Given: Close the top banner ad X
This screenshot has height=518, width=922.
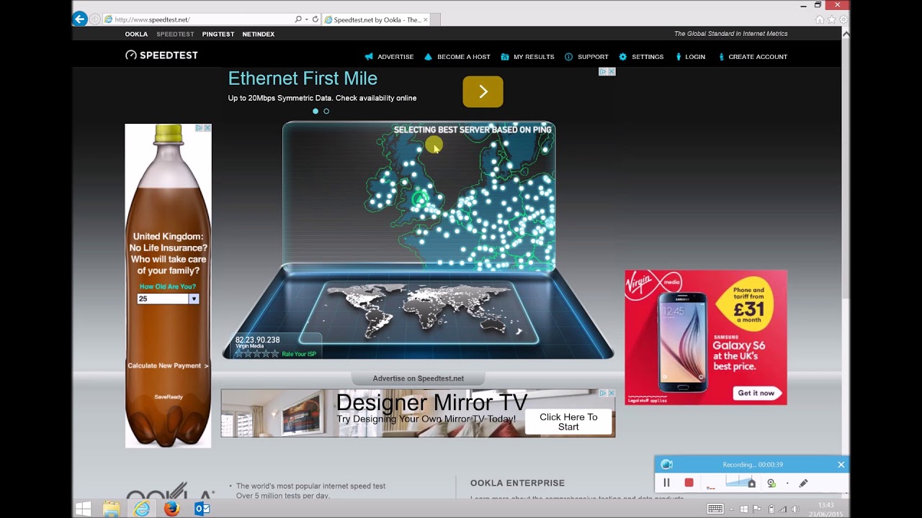Looking at the screenshot, I should click(x=612, y=71).
